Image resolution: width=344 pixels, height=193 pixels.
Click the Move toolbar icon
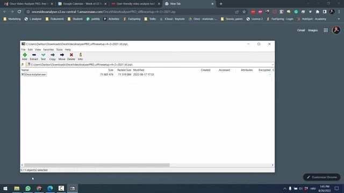[62, 56]
